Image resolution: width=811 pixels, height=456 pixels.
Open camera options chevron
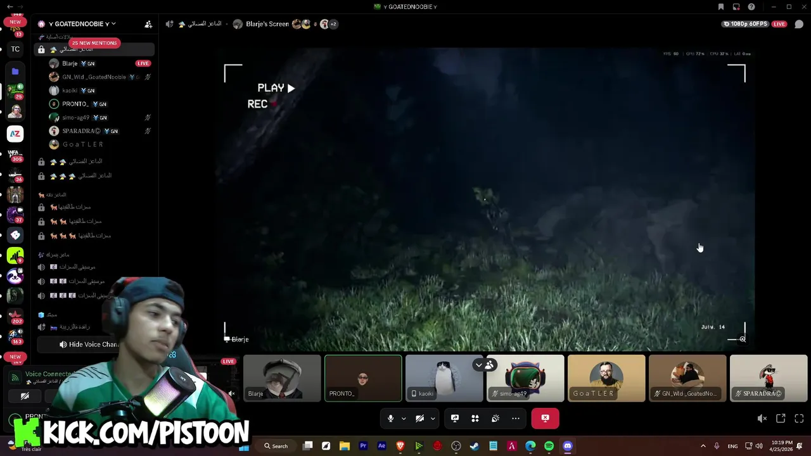(433, 419)
